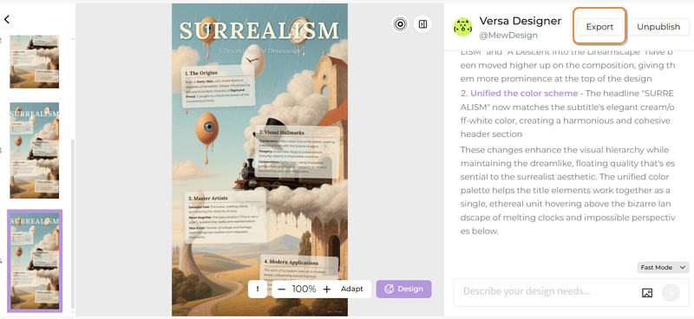
Task: Select the middle Surrealism design thumbnail
Action: 35,151
